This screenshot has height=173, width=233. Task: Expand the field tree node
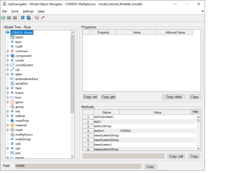click(7, 88)
